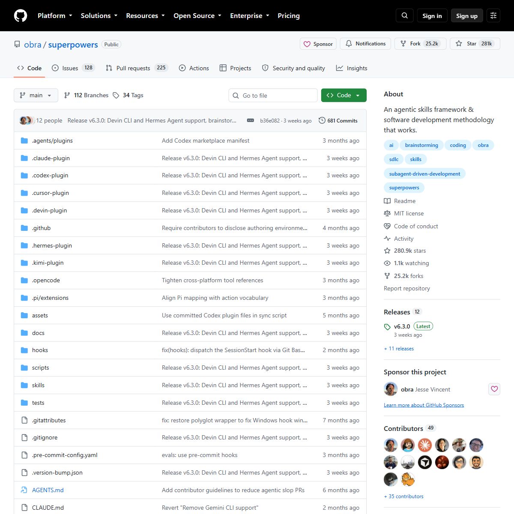Screen dimensions: 514x514
Task: Switch to Security and quality tab
Action: coord(293,68)
